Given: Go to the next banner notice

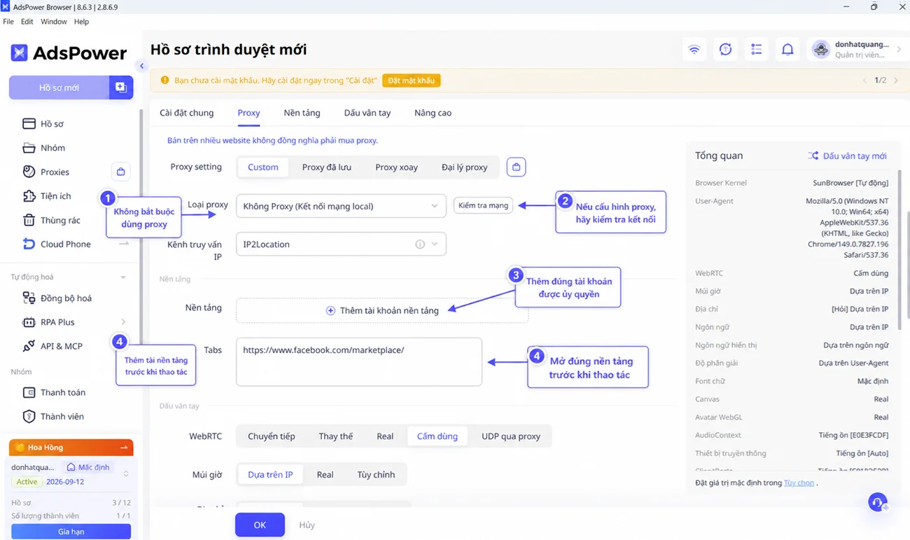Looking at the screenshot, I should (x=896, y=81).
